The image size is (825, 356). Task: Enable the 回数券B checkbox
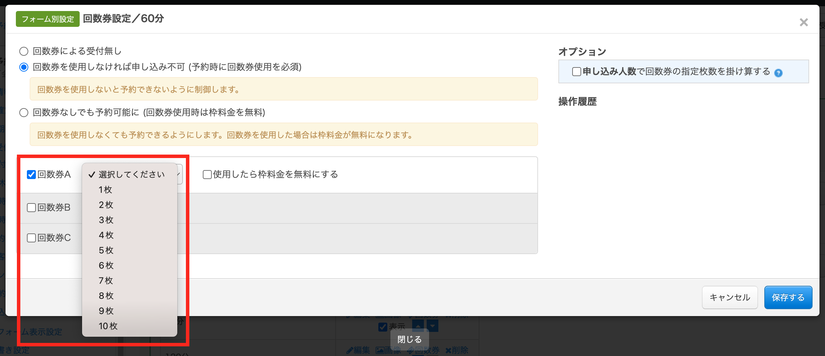(x=31, y=208)
